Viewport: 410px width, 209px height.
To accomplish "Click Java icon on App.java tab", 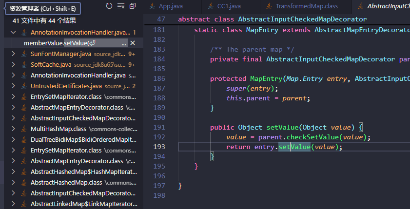I will pos(152,6).
